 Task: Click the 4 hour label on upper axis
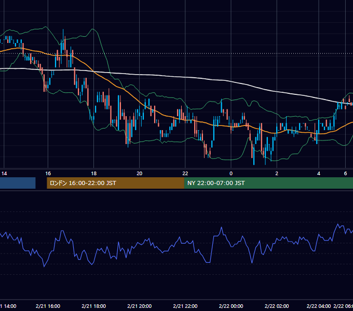(319, 174)
